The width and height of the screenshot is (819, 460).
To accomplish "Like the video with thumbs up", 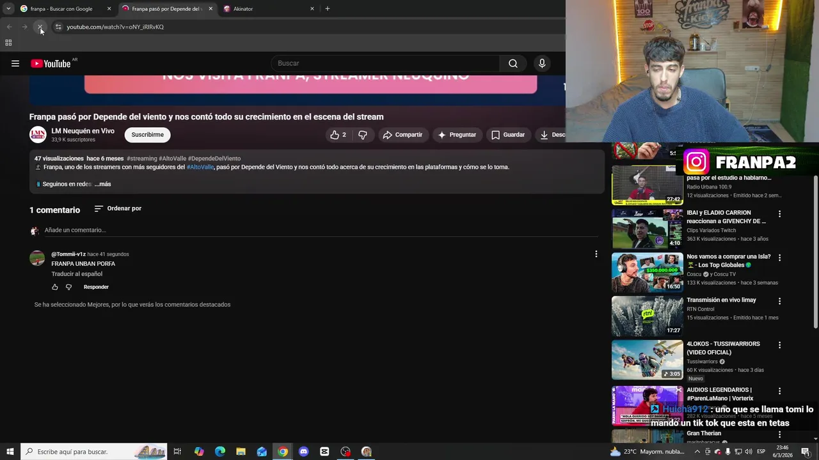I will 337,135.
